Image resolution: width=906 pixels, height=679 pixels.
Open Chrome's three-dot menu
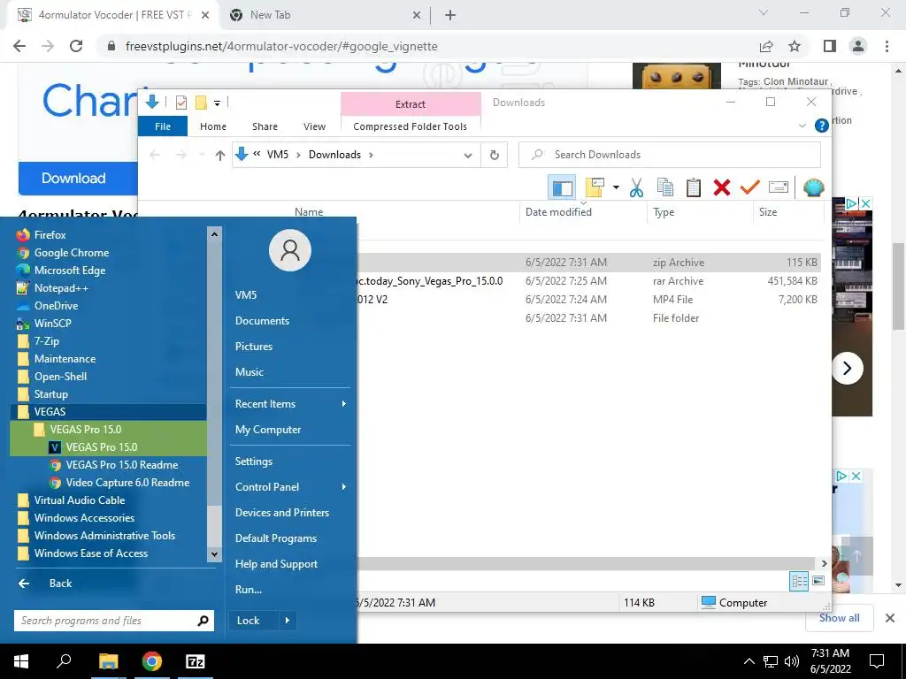pyautogui.click(x=887, y=46)
